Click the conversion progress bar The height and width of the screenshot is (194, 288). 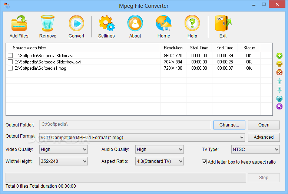(x=126, y=178)
